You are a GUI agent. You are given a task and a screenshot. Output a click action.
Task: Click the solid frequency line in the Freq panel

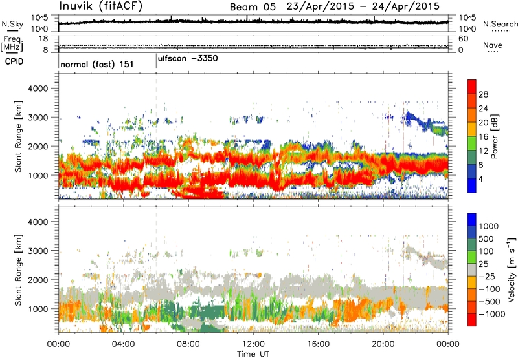click(253, 48)
